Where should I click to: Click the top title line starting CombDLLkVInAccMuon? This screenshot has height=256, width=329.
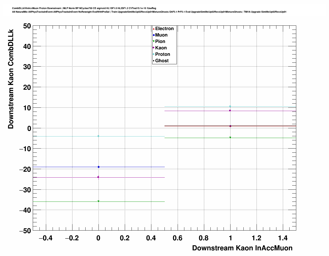point(84,8)
